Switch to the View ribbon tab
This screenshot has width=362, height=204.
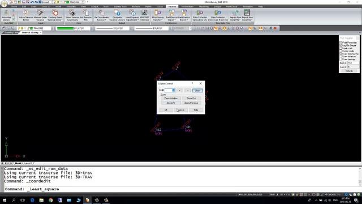[83, 6]
